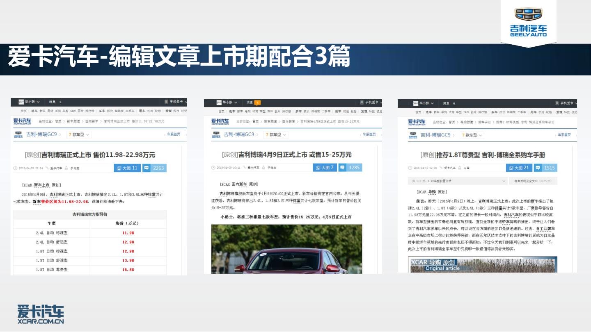Click the comment button showing 1515
The width and height of the screenshot is (591, 332).
(546, 168)
